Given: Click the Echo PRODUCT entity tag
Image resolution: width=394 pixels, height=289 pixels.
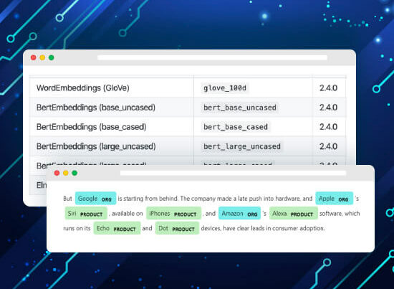Looking at the screenshot, I should [x=117, y=228].
